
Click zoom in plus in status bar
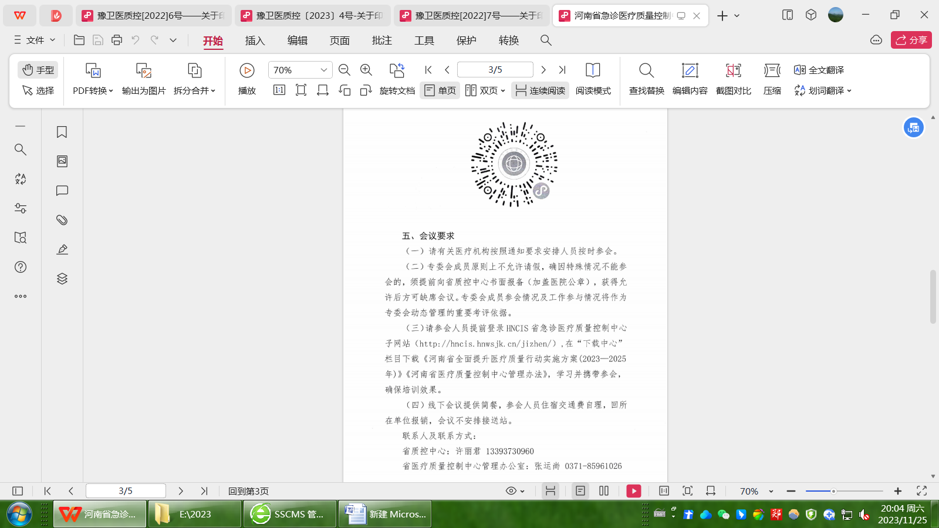coord(898,491)
